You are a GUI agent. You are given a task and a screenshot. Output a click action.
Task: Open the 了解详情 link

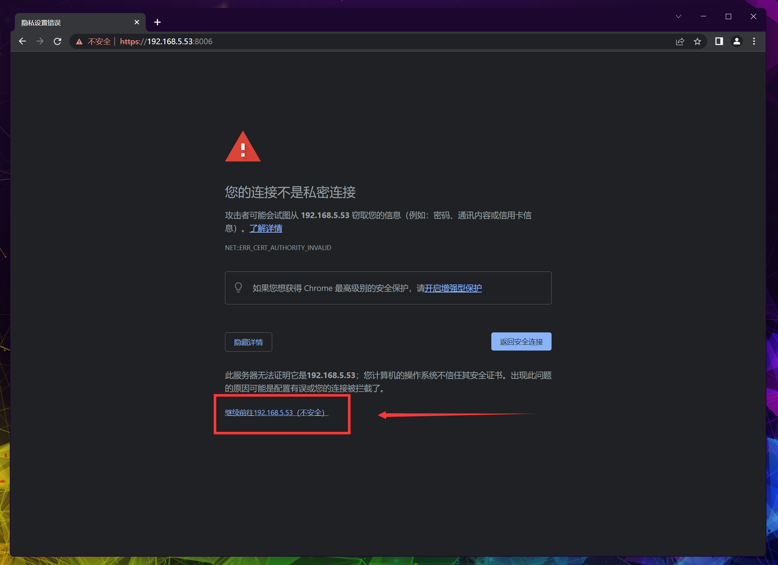pos(266,228)
